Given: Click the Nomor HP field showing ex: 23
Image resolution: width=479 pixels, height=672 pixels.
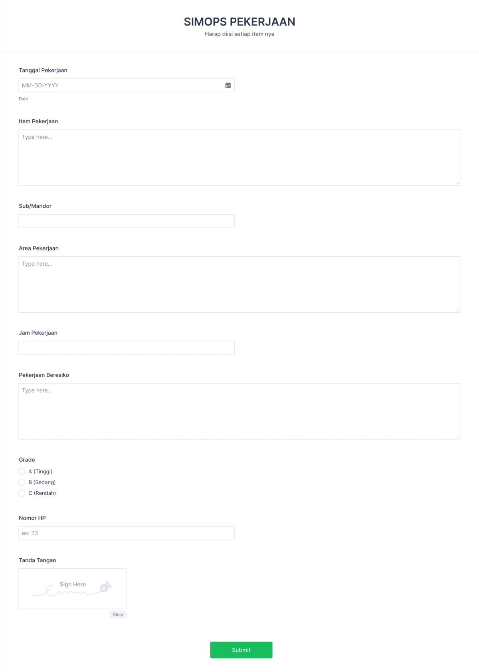Looking at the screenshot, I should 126,533.
